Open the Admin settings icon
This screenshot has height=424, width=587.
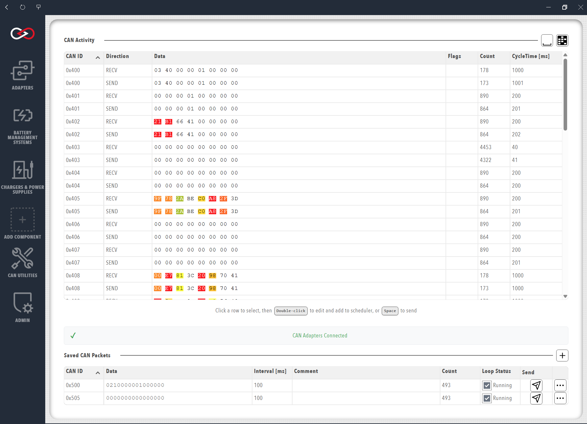click(x=22, y=307)
